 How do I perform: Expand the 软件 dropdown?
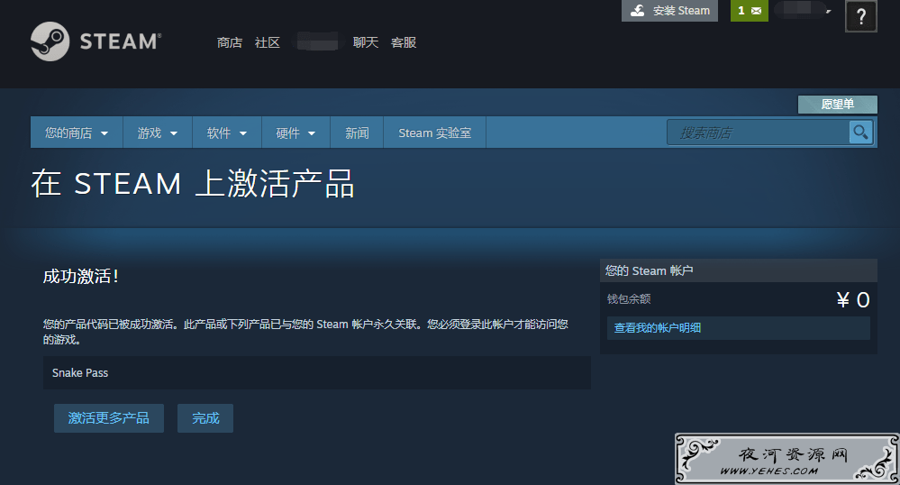point(227,133)
